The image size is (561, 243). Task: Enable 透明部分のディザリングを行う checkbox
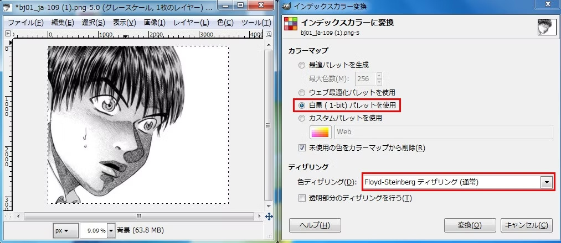[x=302, y=198]
